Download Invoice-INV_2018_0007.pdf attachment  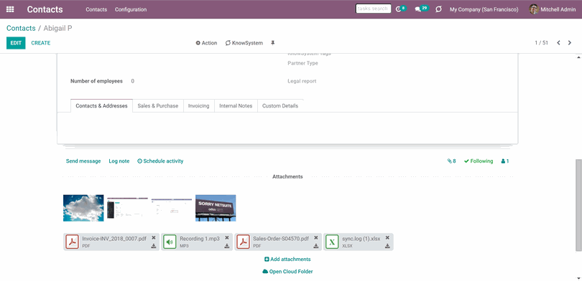click(x=154, y=246)
